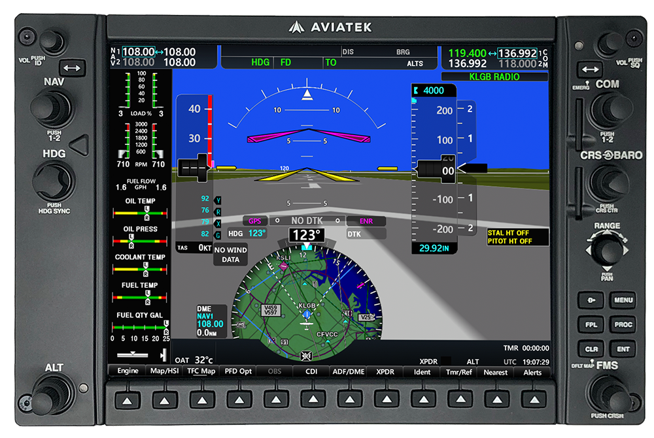Click the CRS/BARO knob
Image resolution: width=654 pixels, height=438 pixels.
tap(610, 183)
